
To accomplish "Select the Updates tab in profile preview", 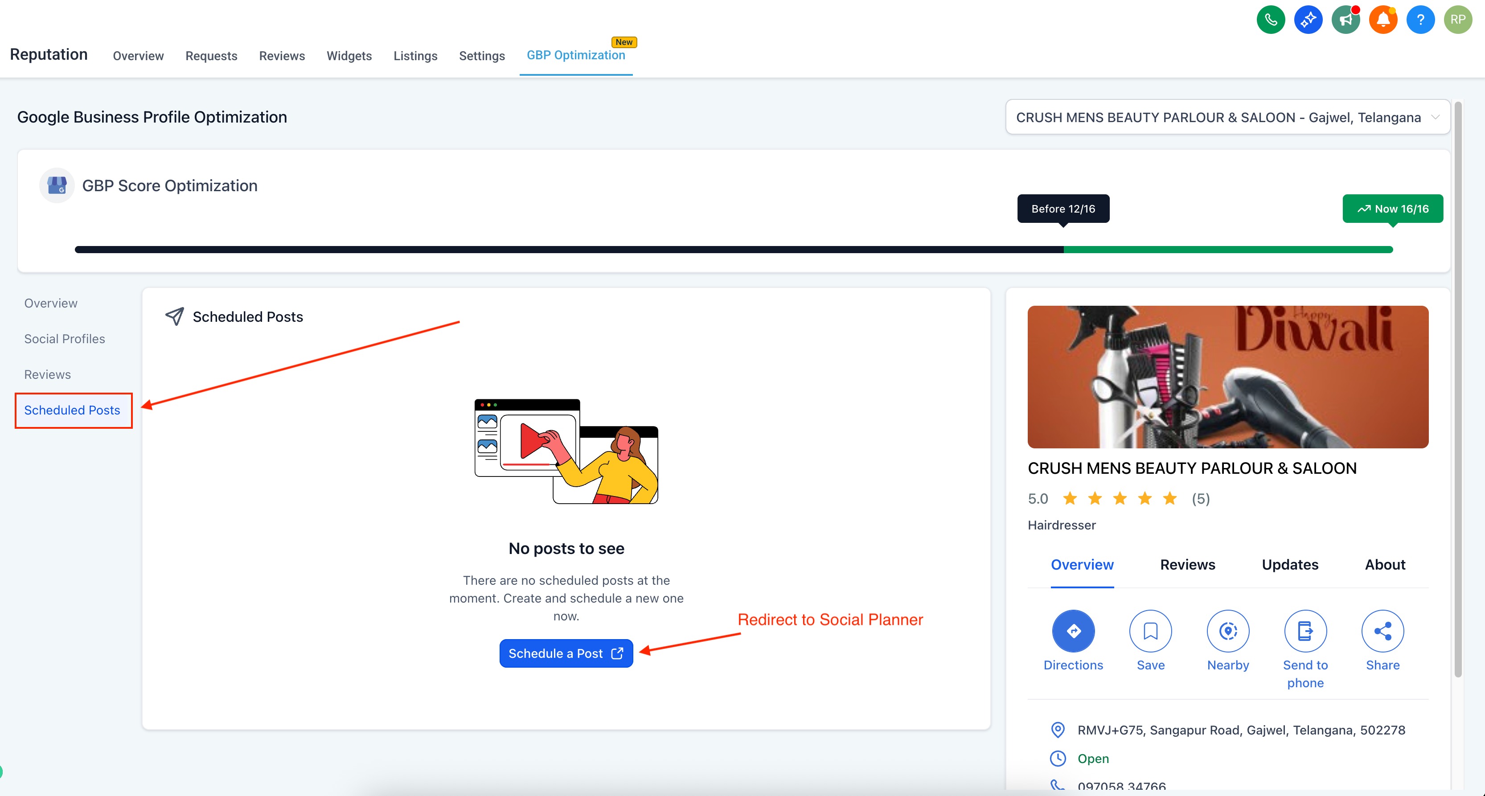I will point(1290,565).
